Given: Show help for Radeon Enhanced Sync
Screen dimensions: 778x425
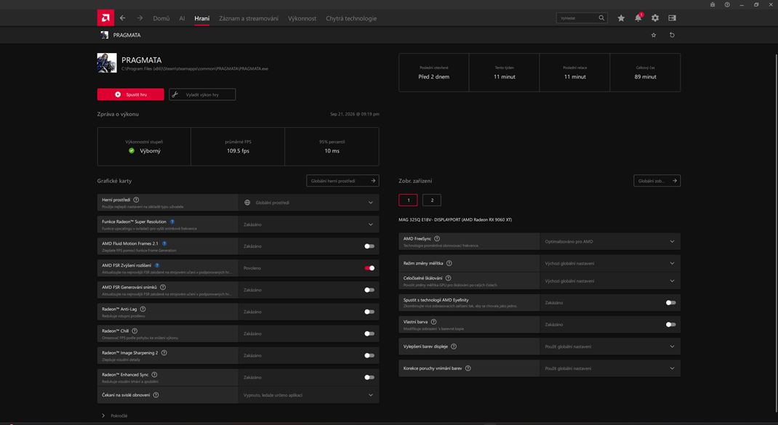Looking at the screenshot, I should [154, 374].
